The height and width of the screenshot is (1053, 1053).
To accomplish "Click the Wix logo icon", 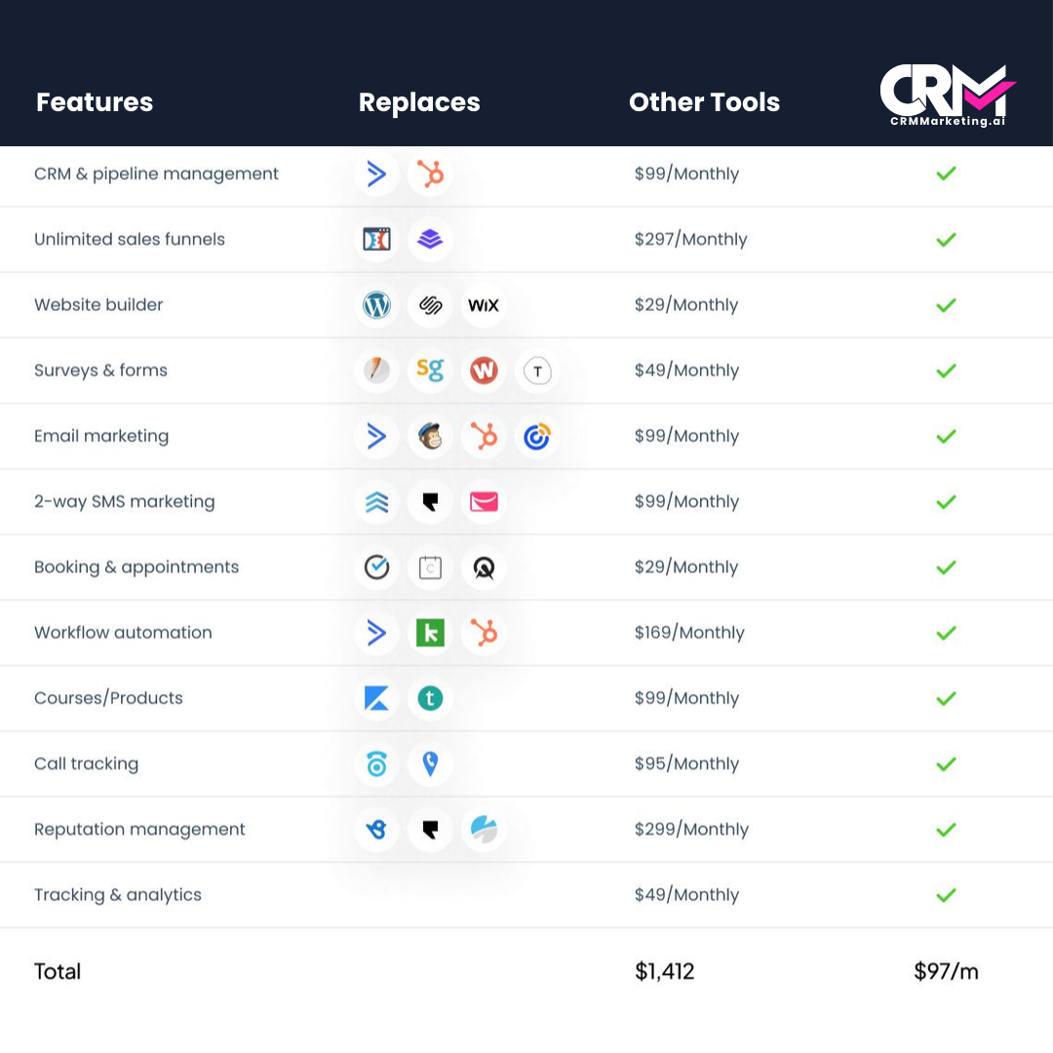I will pos(484,305).
